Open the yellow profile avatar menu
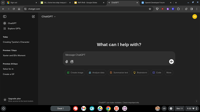Viewport: 200px width, 112px height. pyautogui.click(x=195, y=16)
